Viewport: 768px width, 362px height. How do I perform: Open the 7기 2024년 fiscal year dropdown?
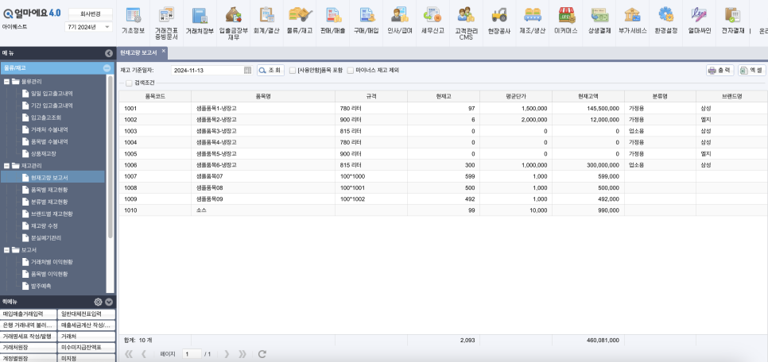(88, 27)
